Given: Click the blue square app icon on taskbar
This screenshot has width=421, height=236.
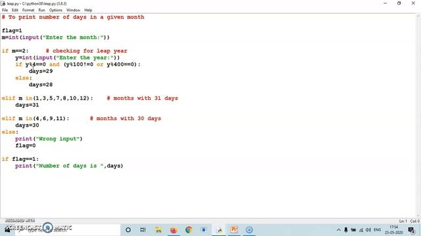Looking at the screenshot, I should pyautogui.click(x=204, y=230).
